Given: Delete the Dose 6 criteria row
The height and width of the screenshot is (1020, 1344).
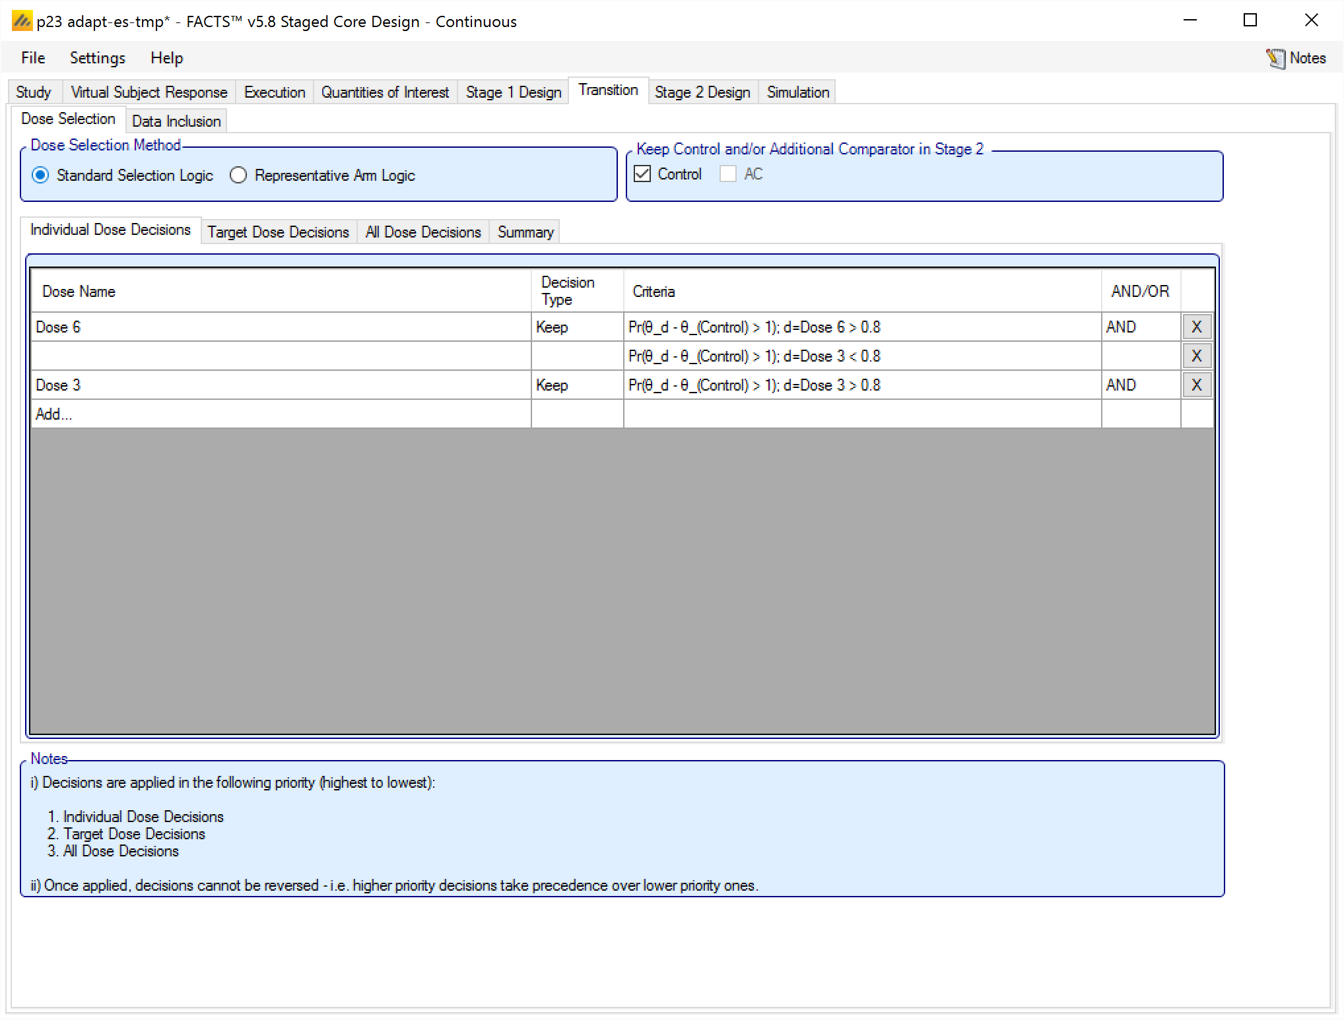Looking at the screenshot, I should (1196, 327).
